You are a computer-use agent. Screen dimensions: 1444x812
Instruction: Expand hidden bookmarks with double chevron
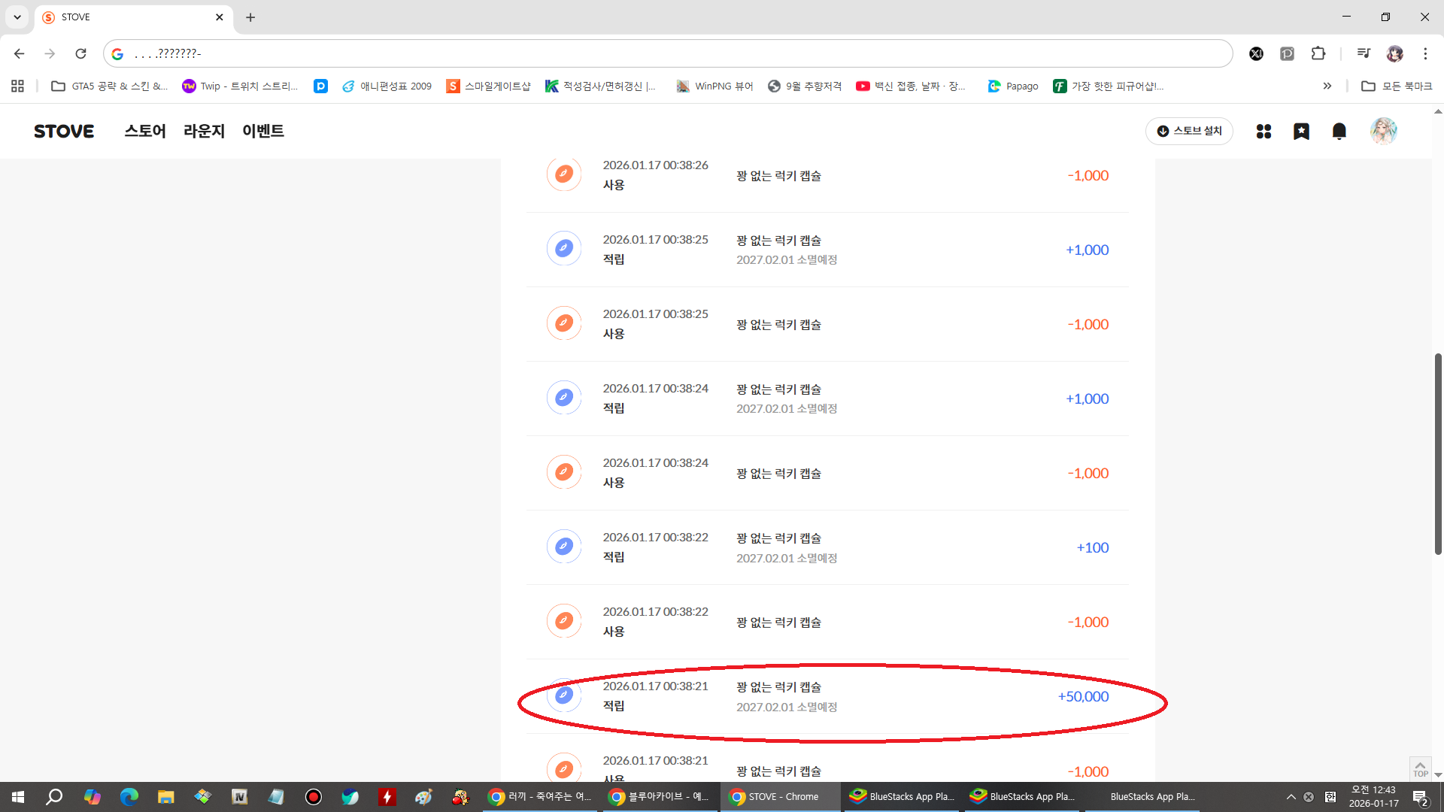coord(1327,86)
